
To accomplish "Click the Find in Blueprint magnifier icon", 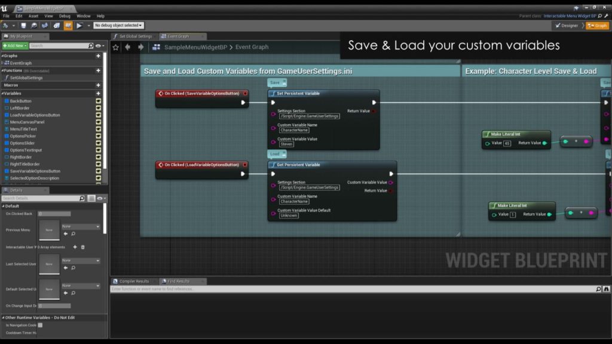I will [34, 26].
